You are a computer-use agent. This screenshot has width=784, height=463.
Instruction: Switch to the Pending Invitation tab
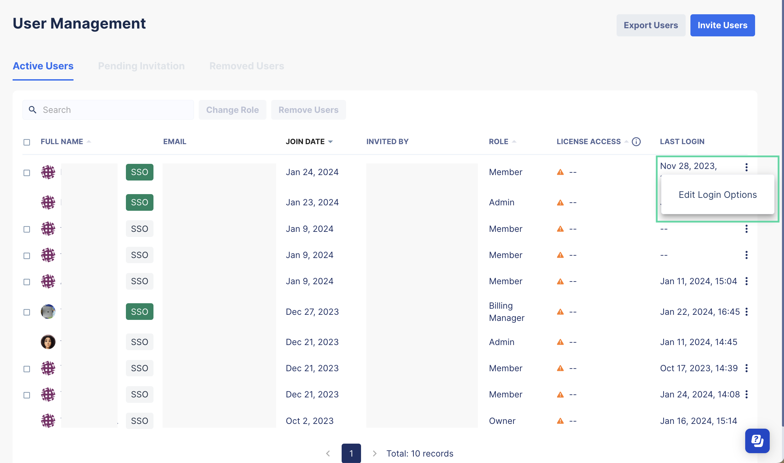pyautogui.click(x=141, y=66)
